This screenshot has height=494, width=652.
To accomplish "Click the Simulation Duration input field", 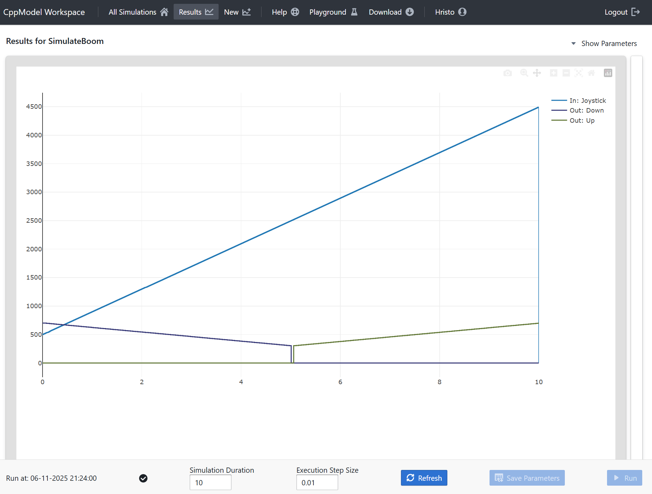I will pos(210,482).
